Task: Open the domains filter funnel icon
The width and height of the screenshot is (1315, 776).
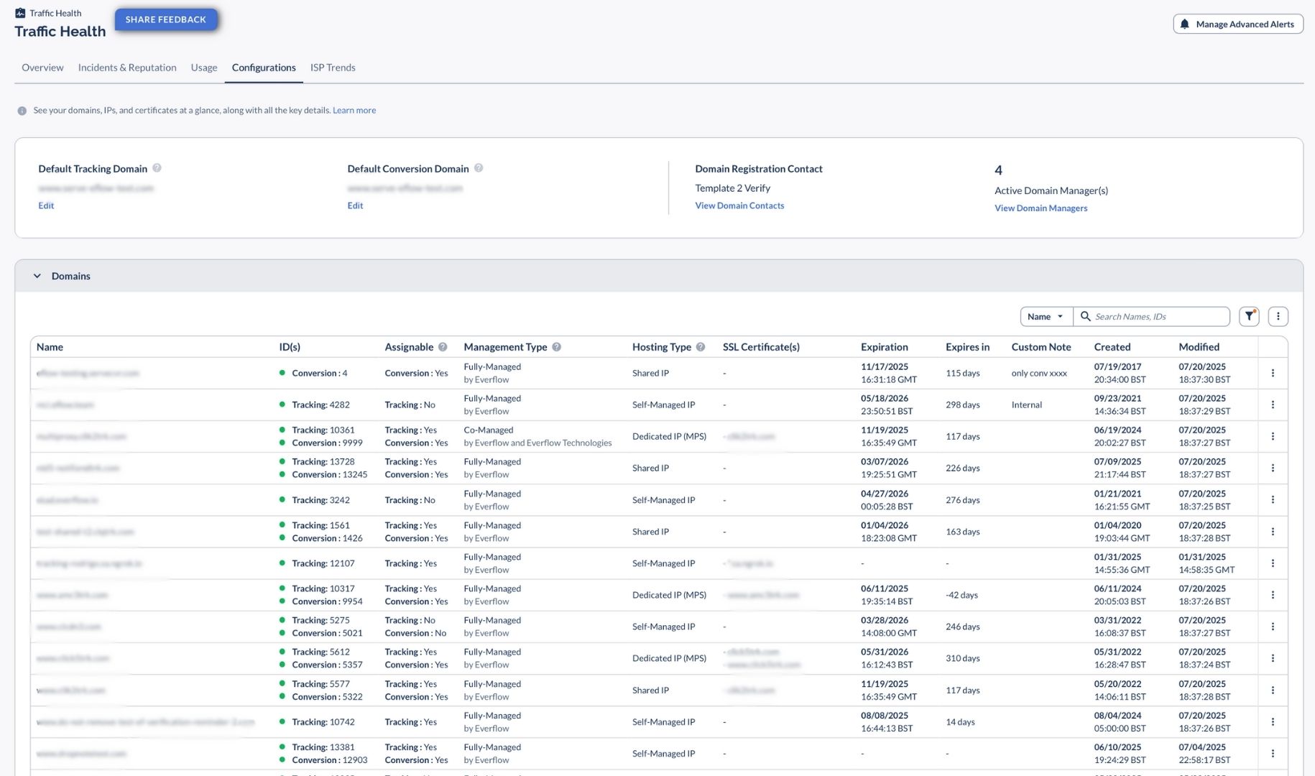Action: [x=1249, y=316]
